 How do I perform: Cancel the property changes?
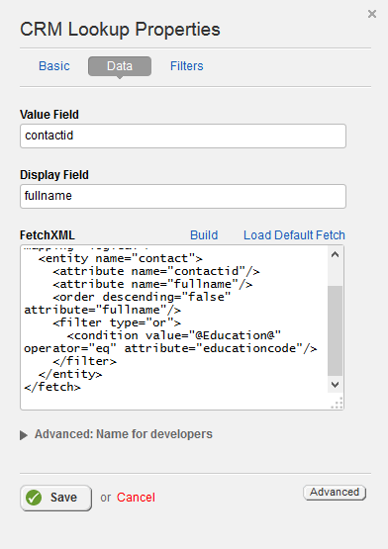[x=136, y=498]
